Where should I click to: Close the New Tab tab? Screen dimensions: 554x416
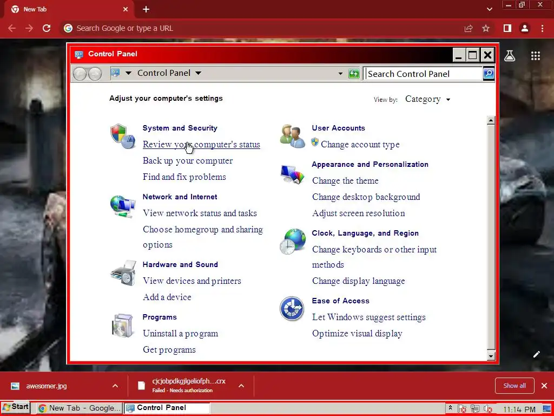tap(126, 10)
